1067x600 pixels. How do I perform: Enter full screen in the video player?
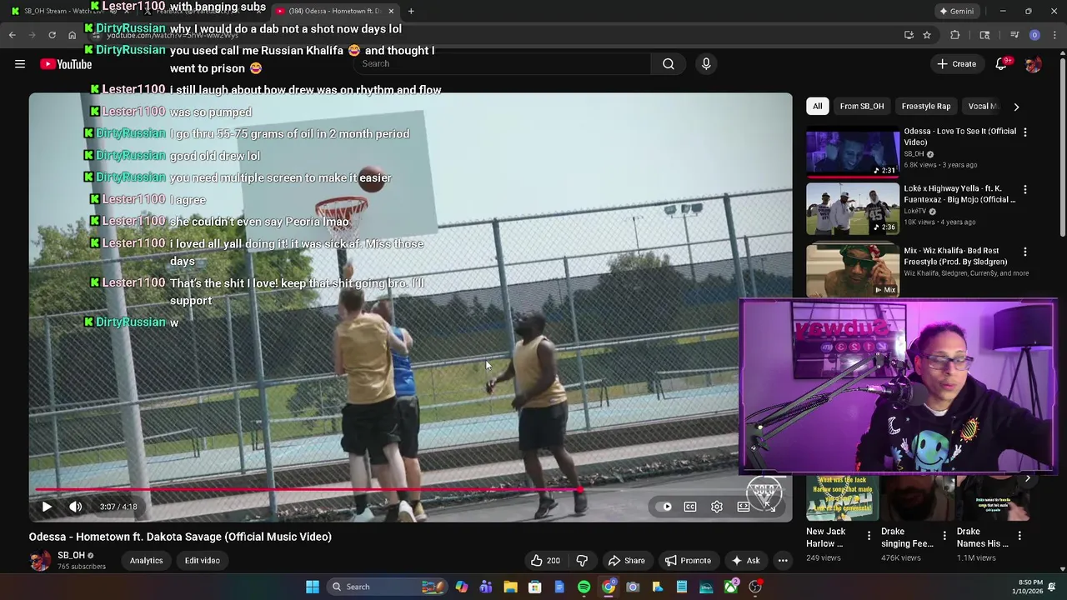point(769,507)
